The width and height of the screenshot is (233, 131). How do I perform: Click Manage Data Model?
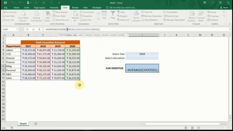click(x=174, y=20)
